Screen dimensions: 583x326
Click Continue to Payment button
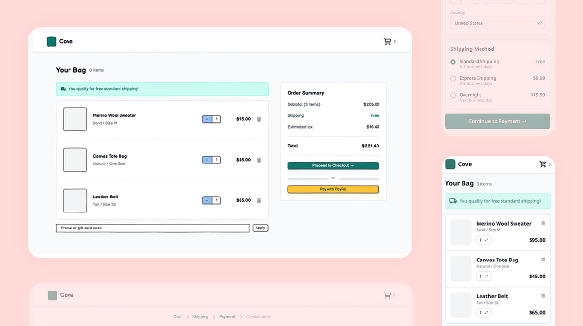(x=497, y=121)
